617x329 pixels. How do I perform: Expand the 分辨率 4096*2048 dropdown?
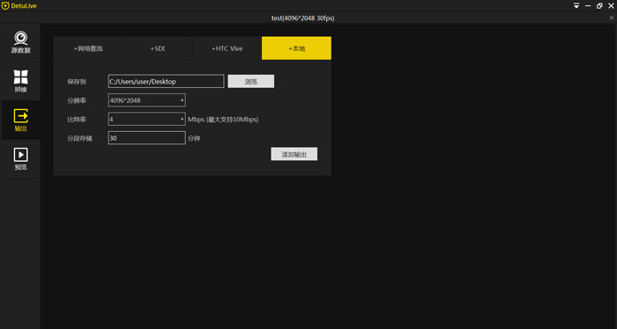pos(147,100)
